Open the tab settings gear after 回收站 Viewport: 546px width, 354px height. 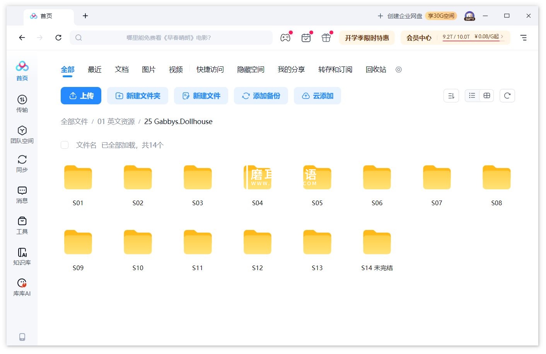[x=399, y=70]
